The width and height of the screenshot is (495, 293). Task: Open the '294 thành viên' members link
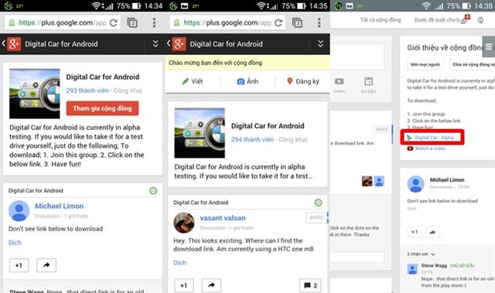tap(252, 139)
